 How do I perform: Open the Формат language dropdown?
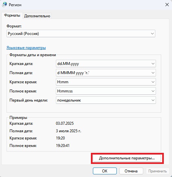pyautogui.click(x=81, y=34)
